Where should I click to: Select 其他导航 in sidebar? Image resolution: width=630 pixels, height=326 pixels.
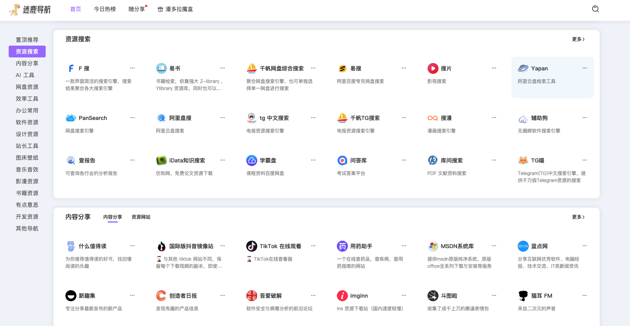[27, 228]
